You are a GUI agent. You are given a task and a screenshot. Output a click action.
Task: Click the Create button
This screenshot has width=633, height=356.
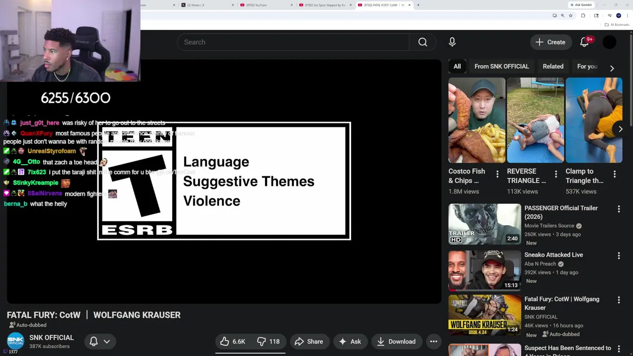551,42
